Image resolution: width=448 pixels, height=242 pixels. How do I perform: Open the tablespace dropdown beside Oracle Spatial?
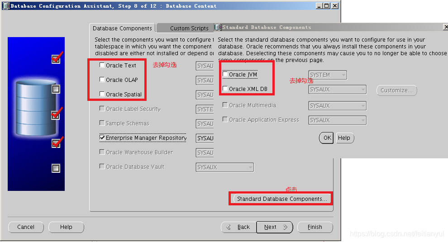pos(205,95)
